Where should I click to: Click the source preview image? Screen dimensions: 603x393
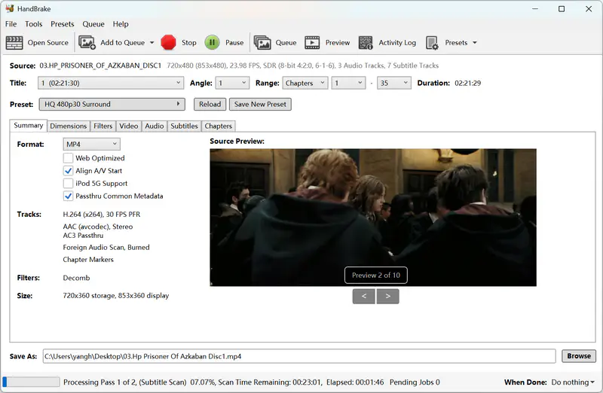pos(373,218)
